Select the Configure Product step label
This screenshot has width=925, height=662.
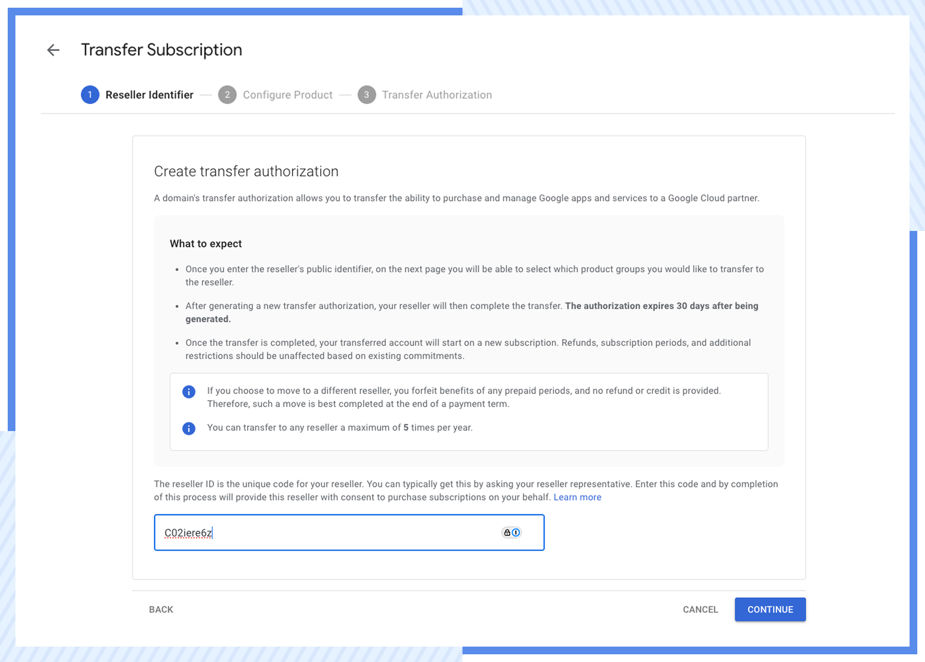[288, 94]
